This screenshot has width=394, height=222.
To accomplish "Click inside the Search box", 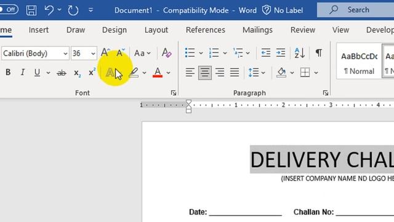I will 356,10.
